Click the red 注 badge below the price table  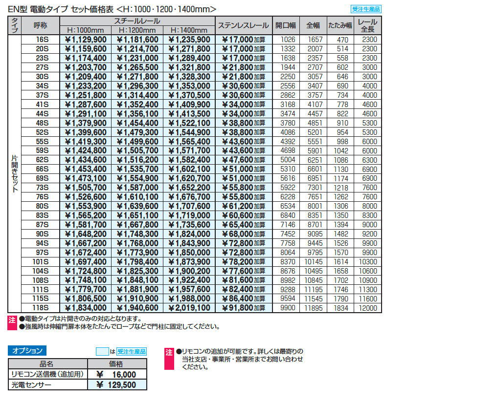12,319
